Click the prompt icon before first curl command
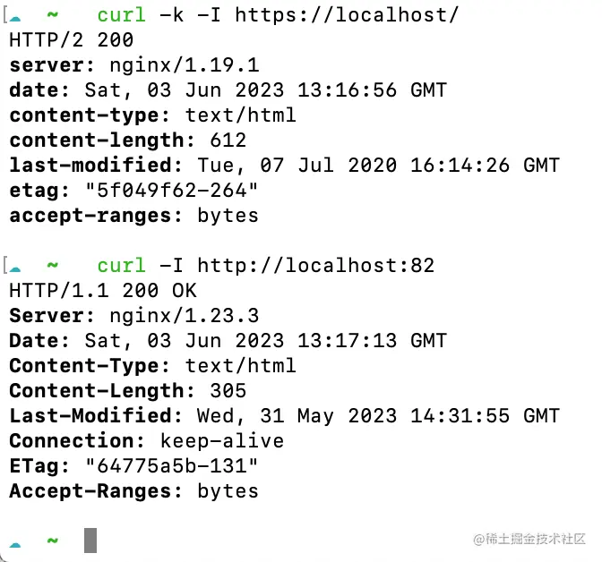This screenshot has height=562, width=602. point(17,17)
